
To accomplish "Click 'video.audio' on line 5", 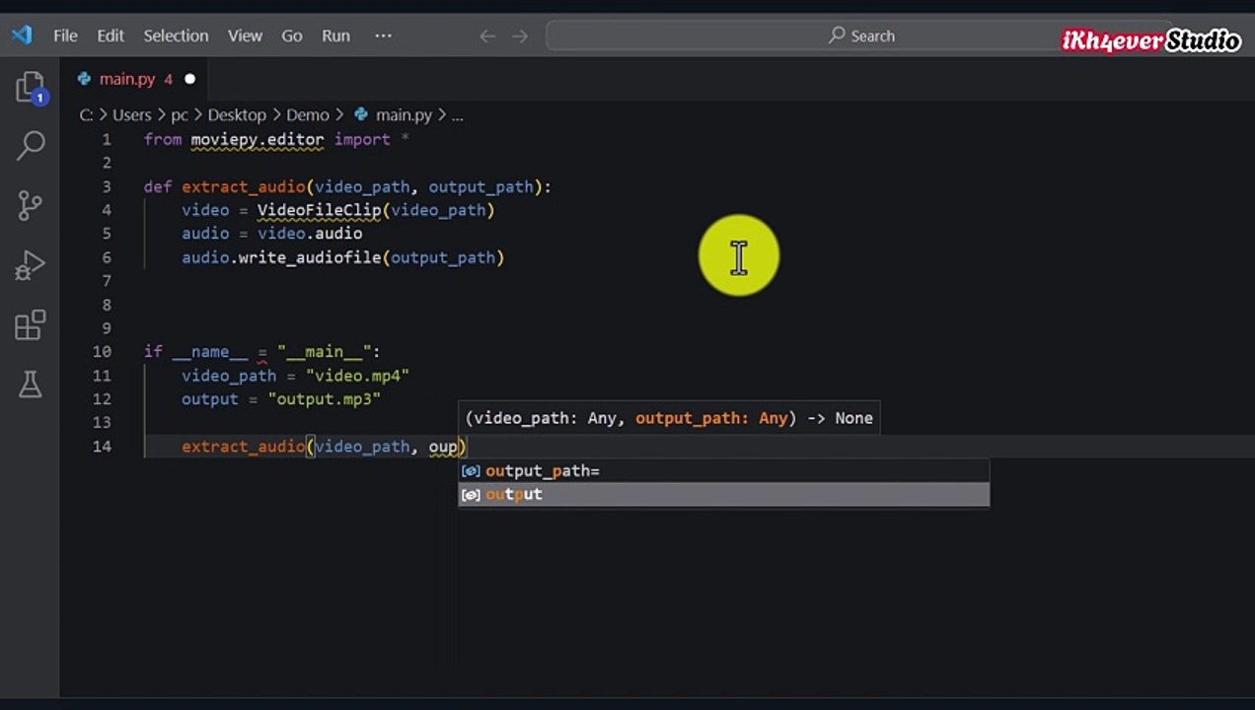I will [310, 234].
